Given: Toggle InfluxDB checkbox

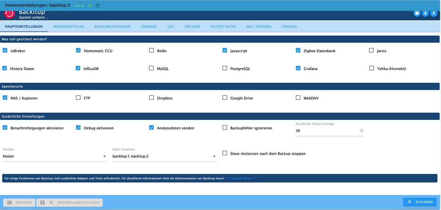Looking at the screenshot, I should pos(78,68).
